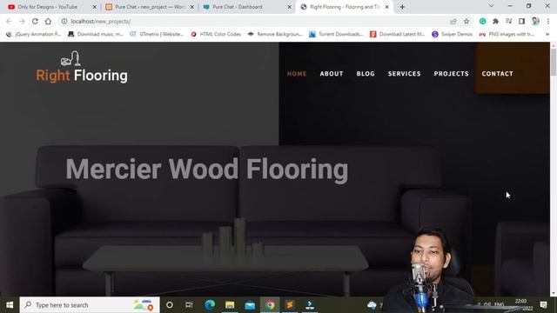557x313 pixels.
Task: Click the taskbar search box
Action: pos(90,305)
